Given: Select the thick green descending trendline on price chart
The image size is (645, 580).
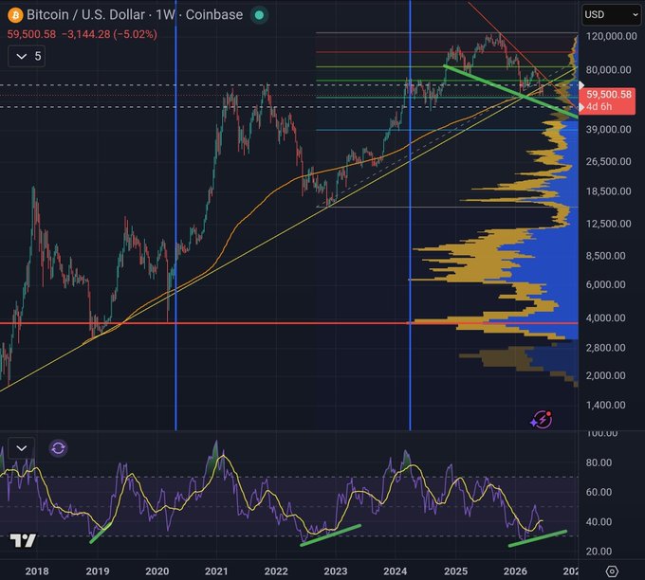Looking at the screenshot, I should [510, 91].
